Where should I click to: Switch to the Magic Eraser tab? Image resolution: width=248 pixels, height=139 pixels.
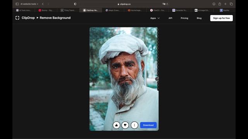pyautogui.click(x=113, y=10)
